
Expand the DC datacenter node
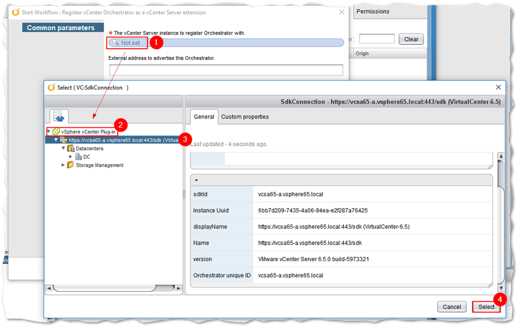(x=70, y=157)
